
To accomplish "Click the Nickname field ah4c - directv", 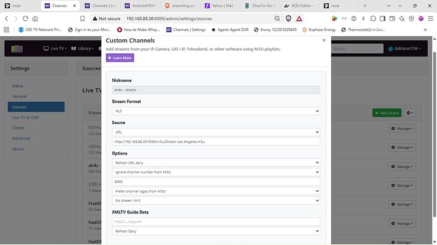I will coord(216,90).
